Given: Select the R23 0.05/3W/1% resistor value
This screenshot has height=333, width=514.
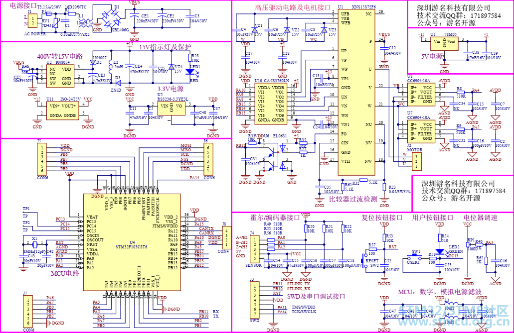Looking at the screenshot, I should pyautogui.click(x=400, y=192).
